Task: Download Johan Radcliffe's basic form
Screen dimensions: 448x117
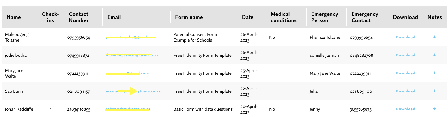Action: point(405,109)
